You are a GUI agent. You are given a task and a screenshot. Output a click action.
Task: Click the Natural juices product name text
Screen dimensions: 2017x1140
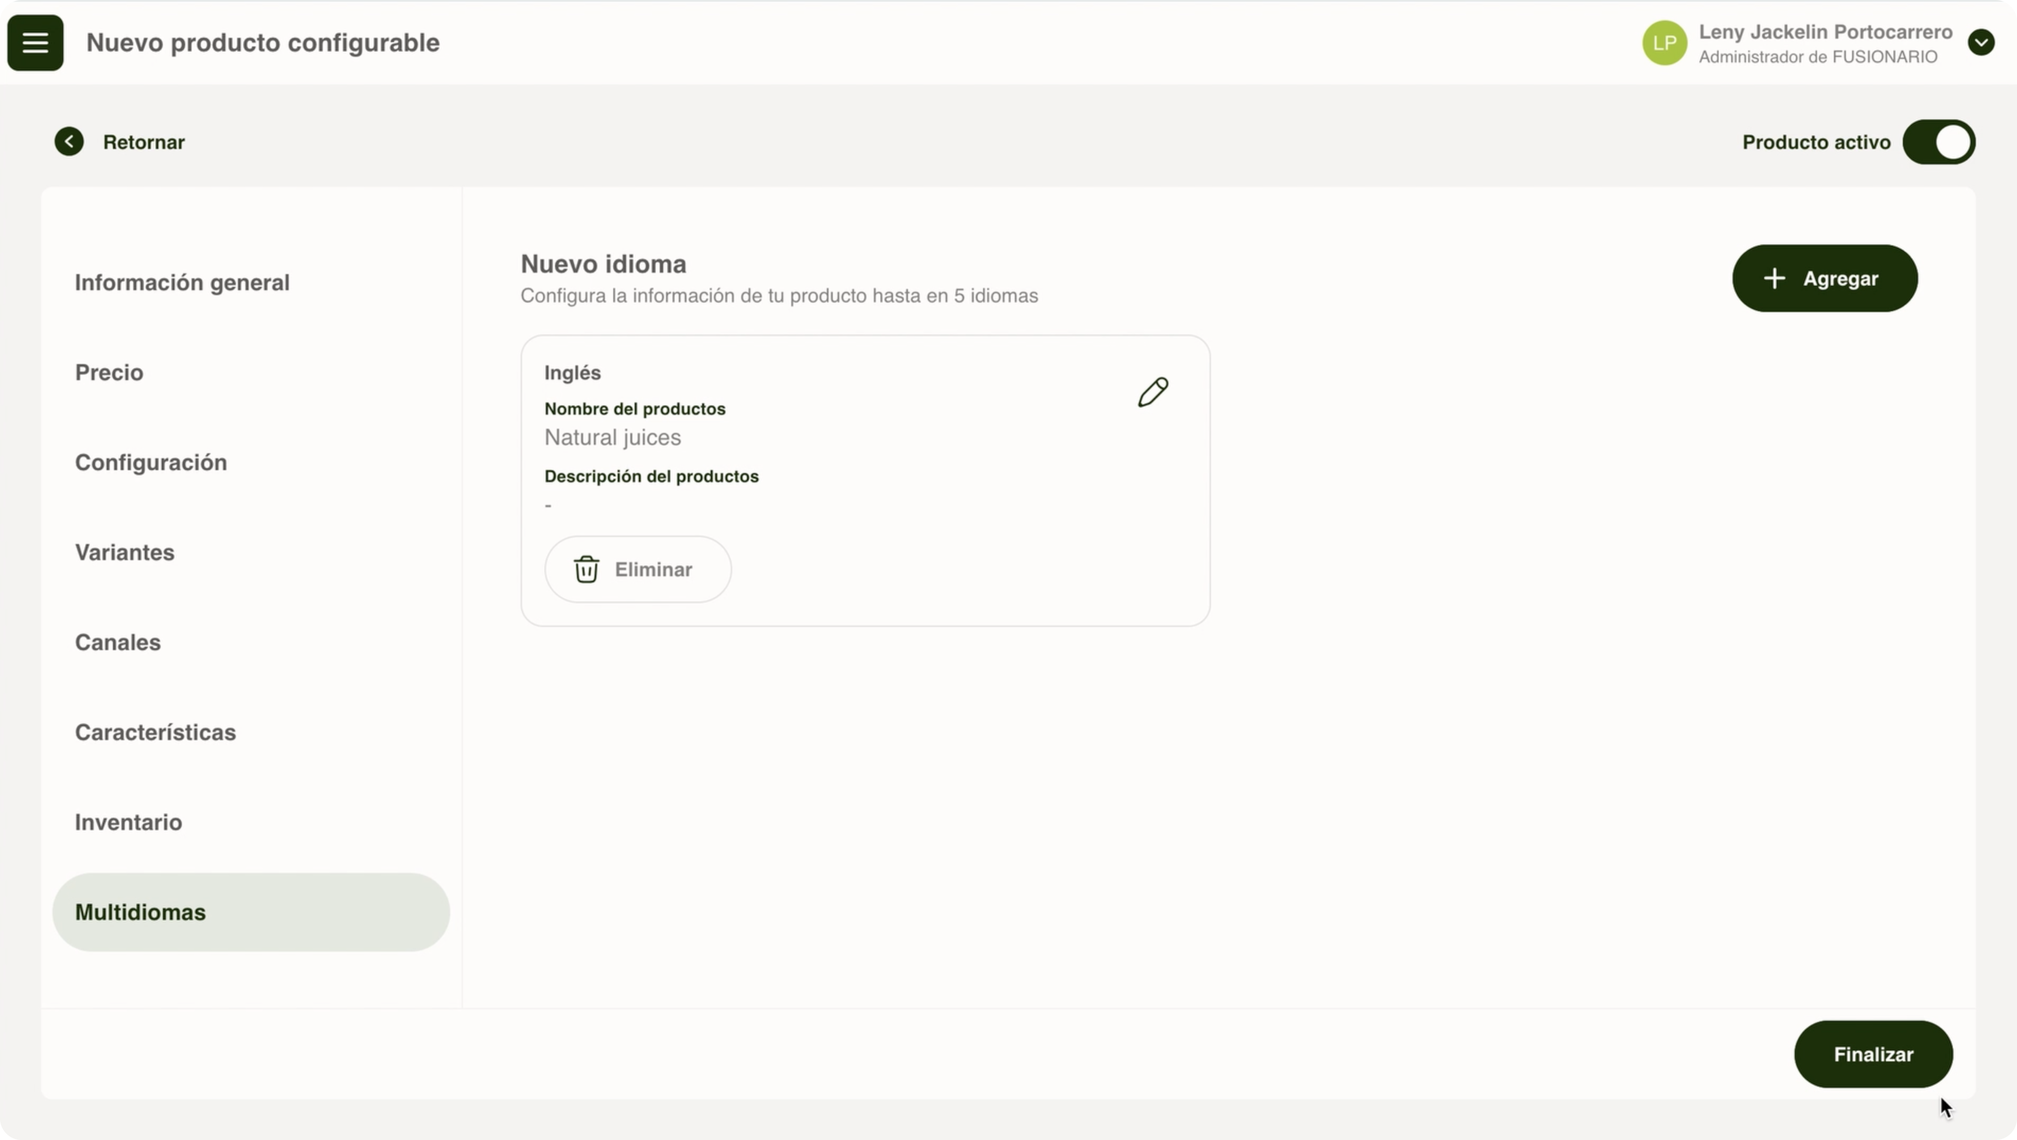[x=612, y=438]
